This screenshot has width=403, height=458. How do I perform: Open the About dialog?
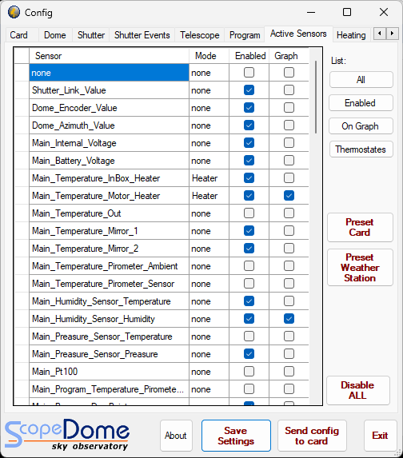pyautogui.click(x=176, y=435)
